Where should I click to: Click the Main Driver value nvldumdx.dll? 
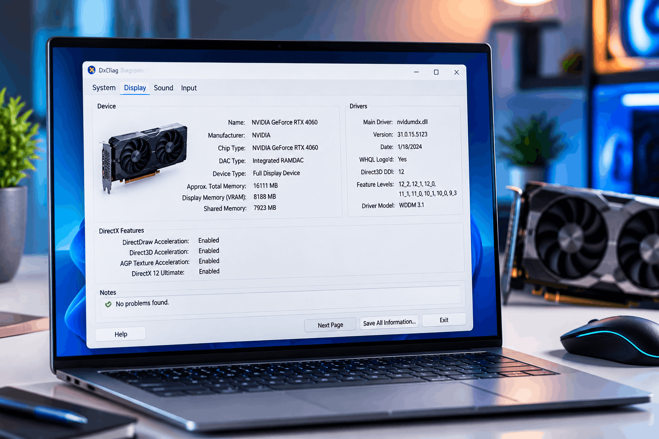point(412,122)
